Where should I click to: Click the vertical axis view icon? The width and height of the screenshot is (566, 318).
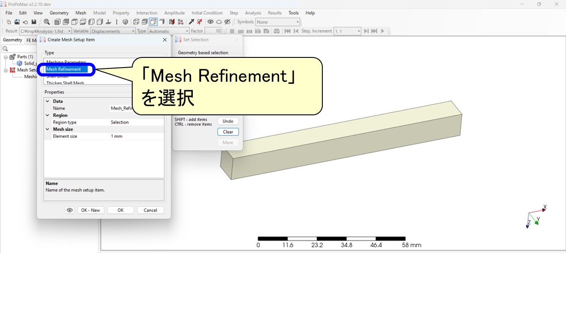point(117,22)
